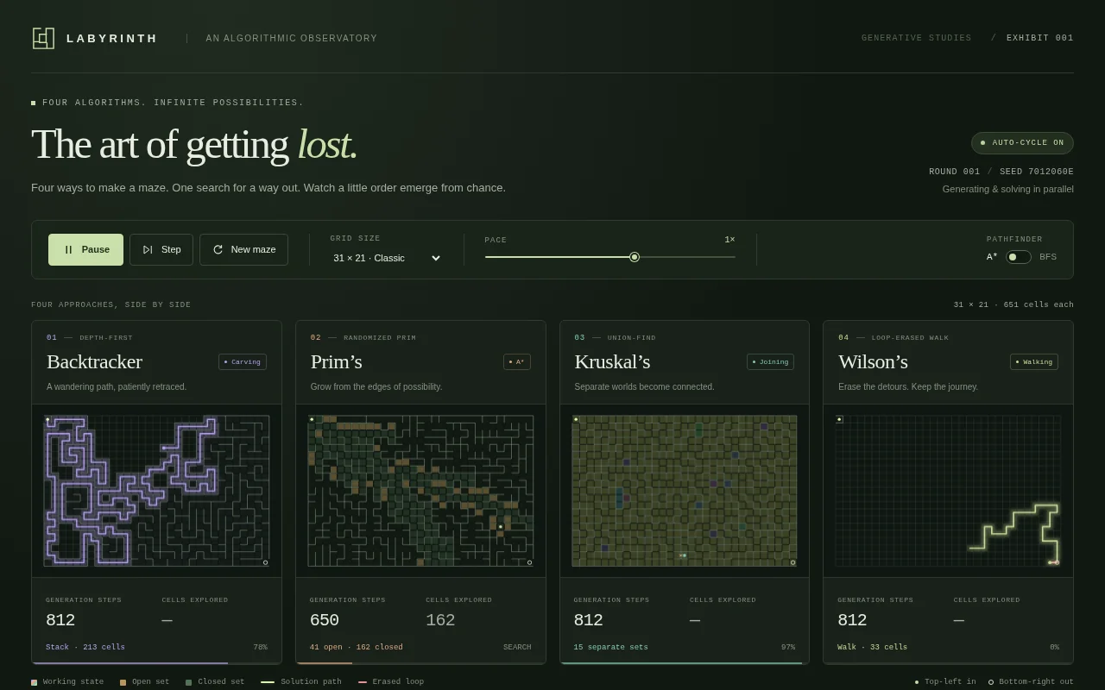Screen dimensions: 1105x690
Task: Expand grid size chevron arrow
Action: click(x=435, y=258)
